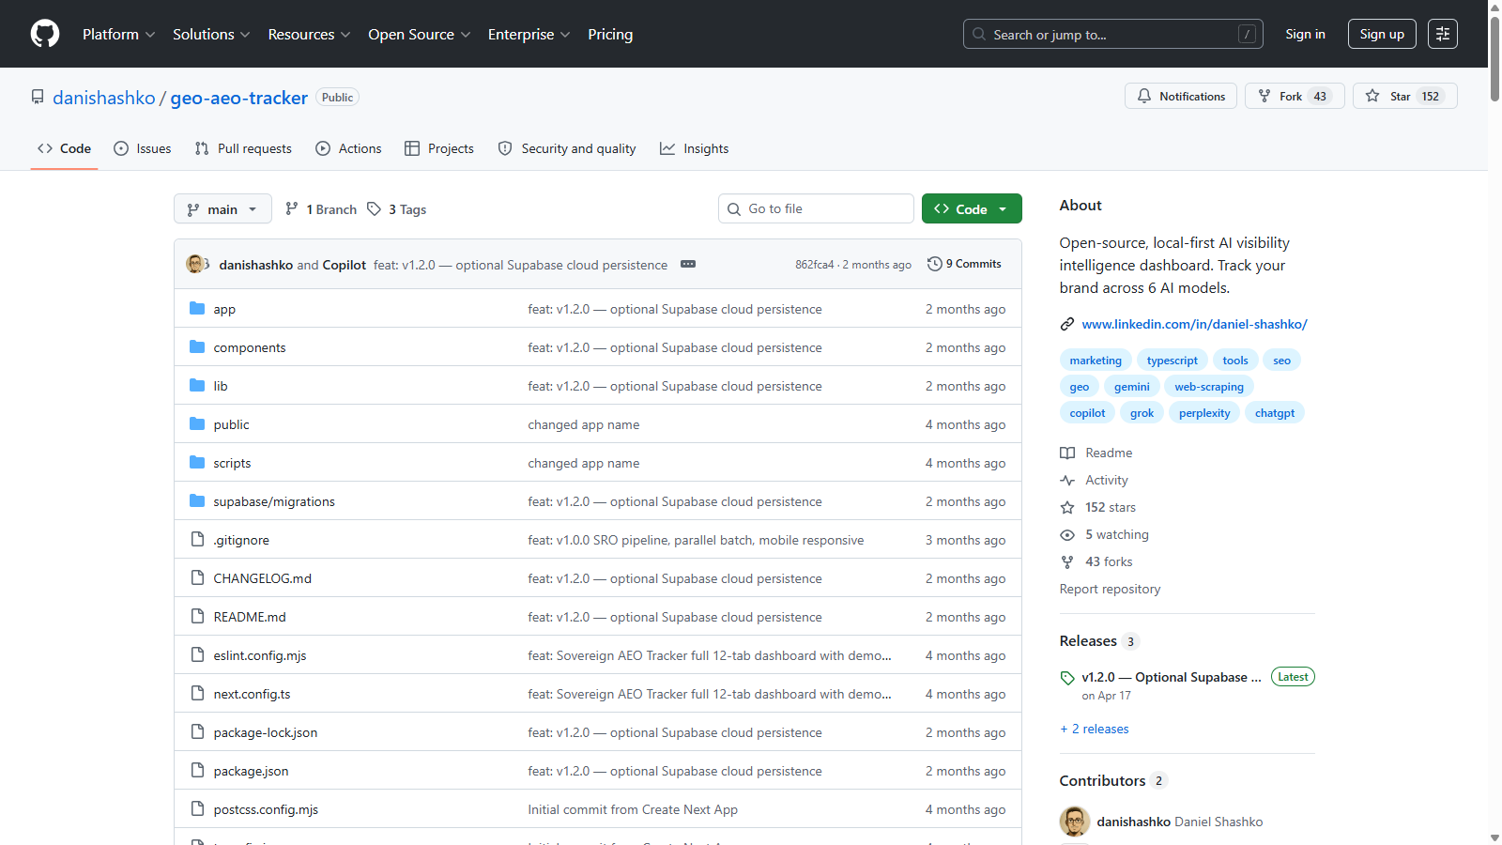Click the Report repository link
The width and height of the screenshot is (1502, 845).
(1110, 589)
